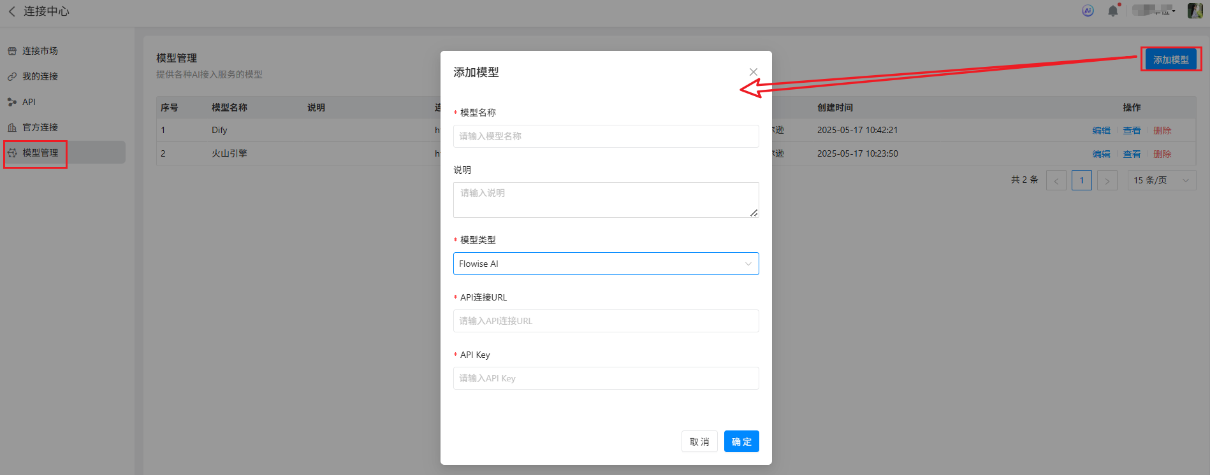Click the 确定 button to confirm
The image size is (1210, 475).
click(x=741, y=441)
